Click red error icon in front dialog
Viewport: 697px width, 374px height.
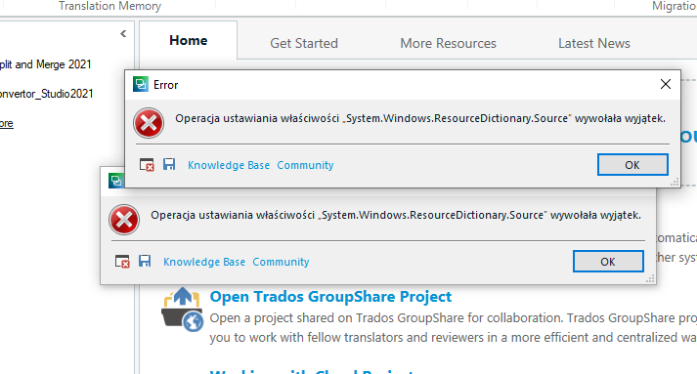point(149,123)
